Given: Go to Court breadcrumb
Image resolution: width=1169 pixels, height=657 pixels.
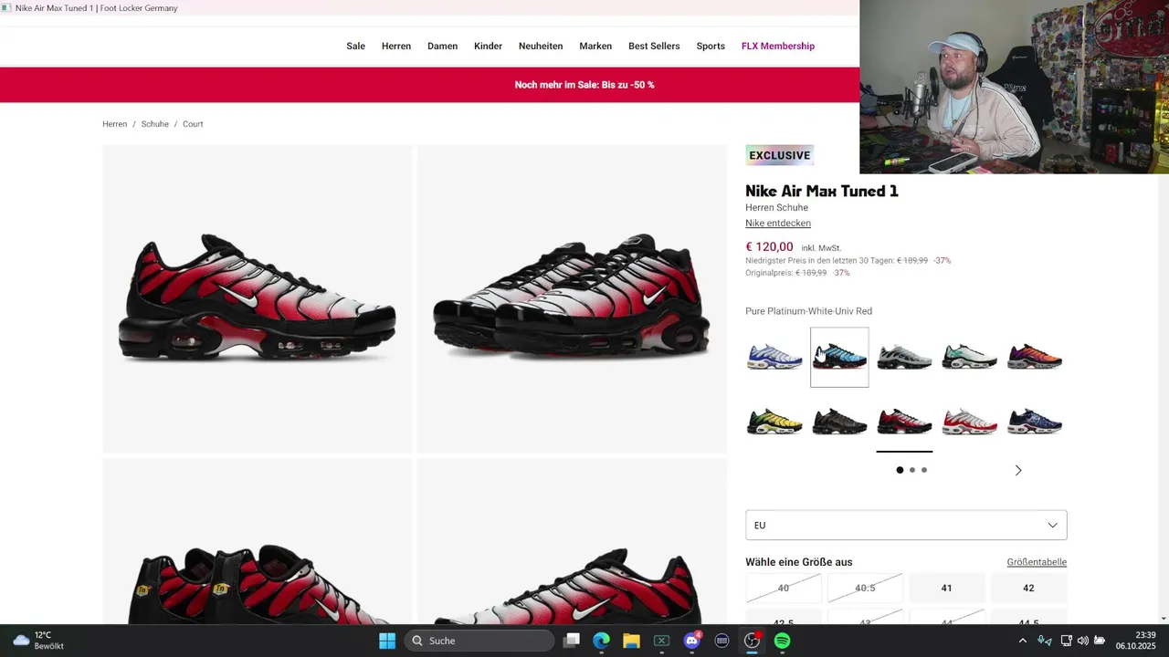Looking at the screenshot, I should (193, 124).
